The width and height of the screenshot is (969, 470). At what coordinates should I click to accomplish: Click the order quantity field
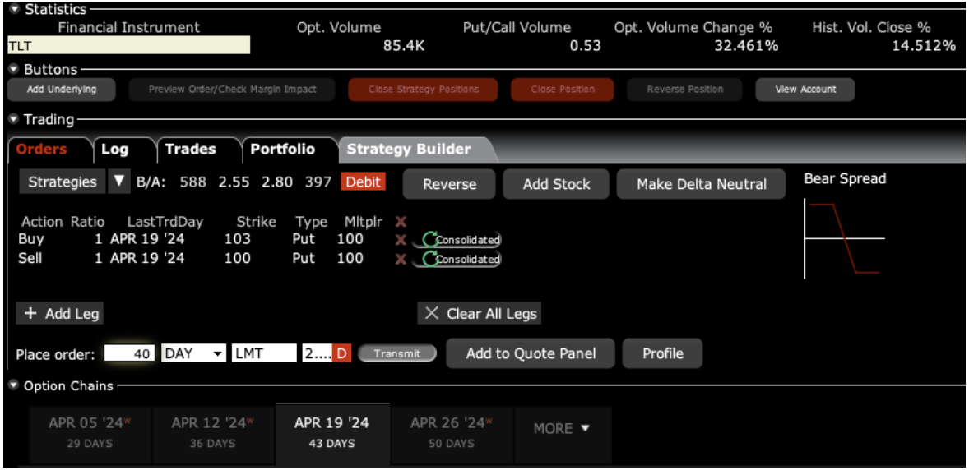click(x=130, y=354)
